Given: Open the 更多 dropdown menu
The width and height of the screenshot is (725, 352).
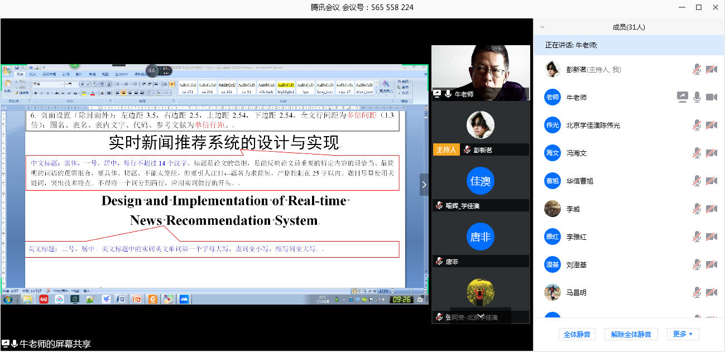Looking at the screenshot, I should pyautogui.click(x=683, y=334).
